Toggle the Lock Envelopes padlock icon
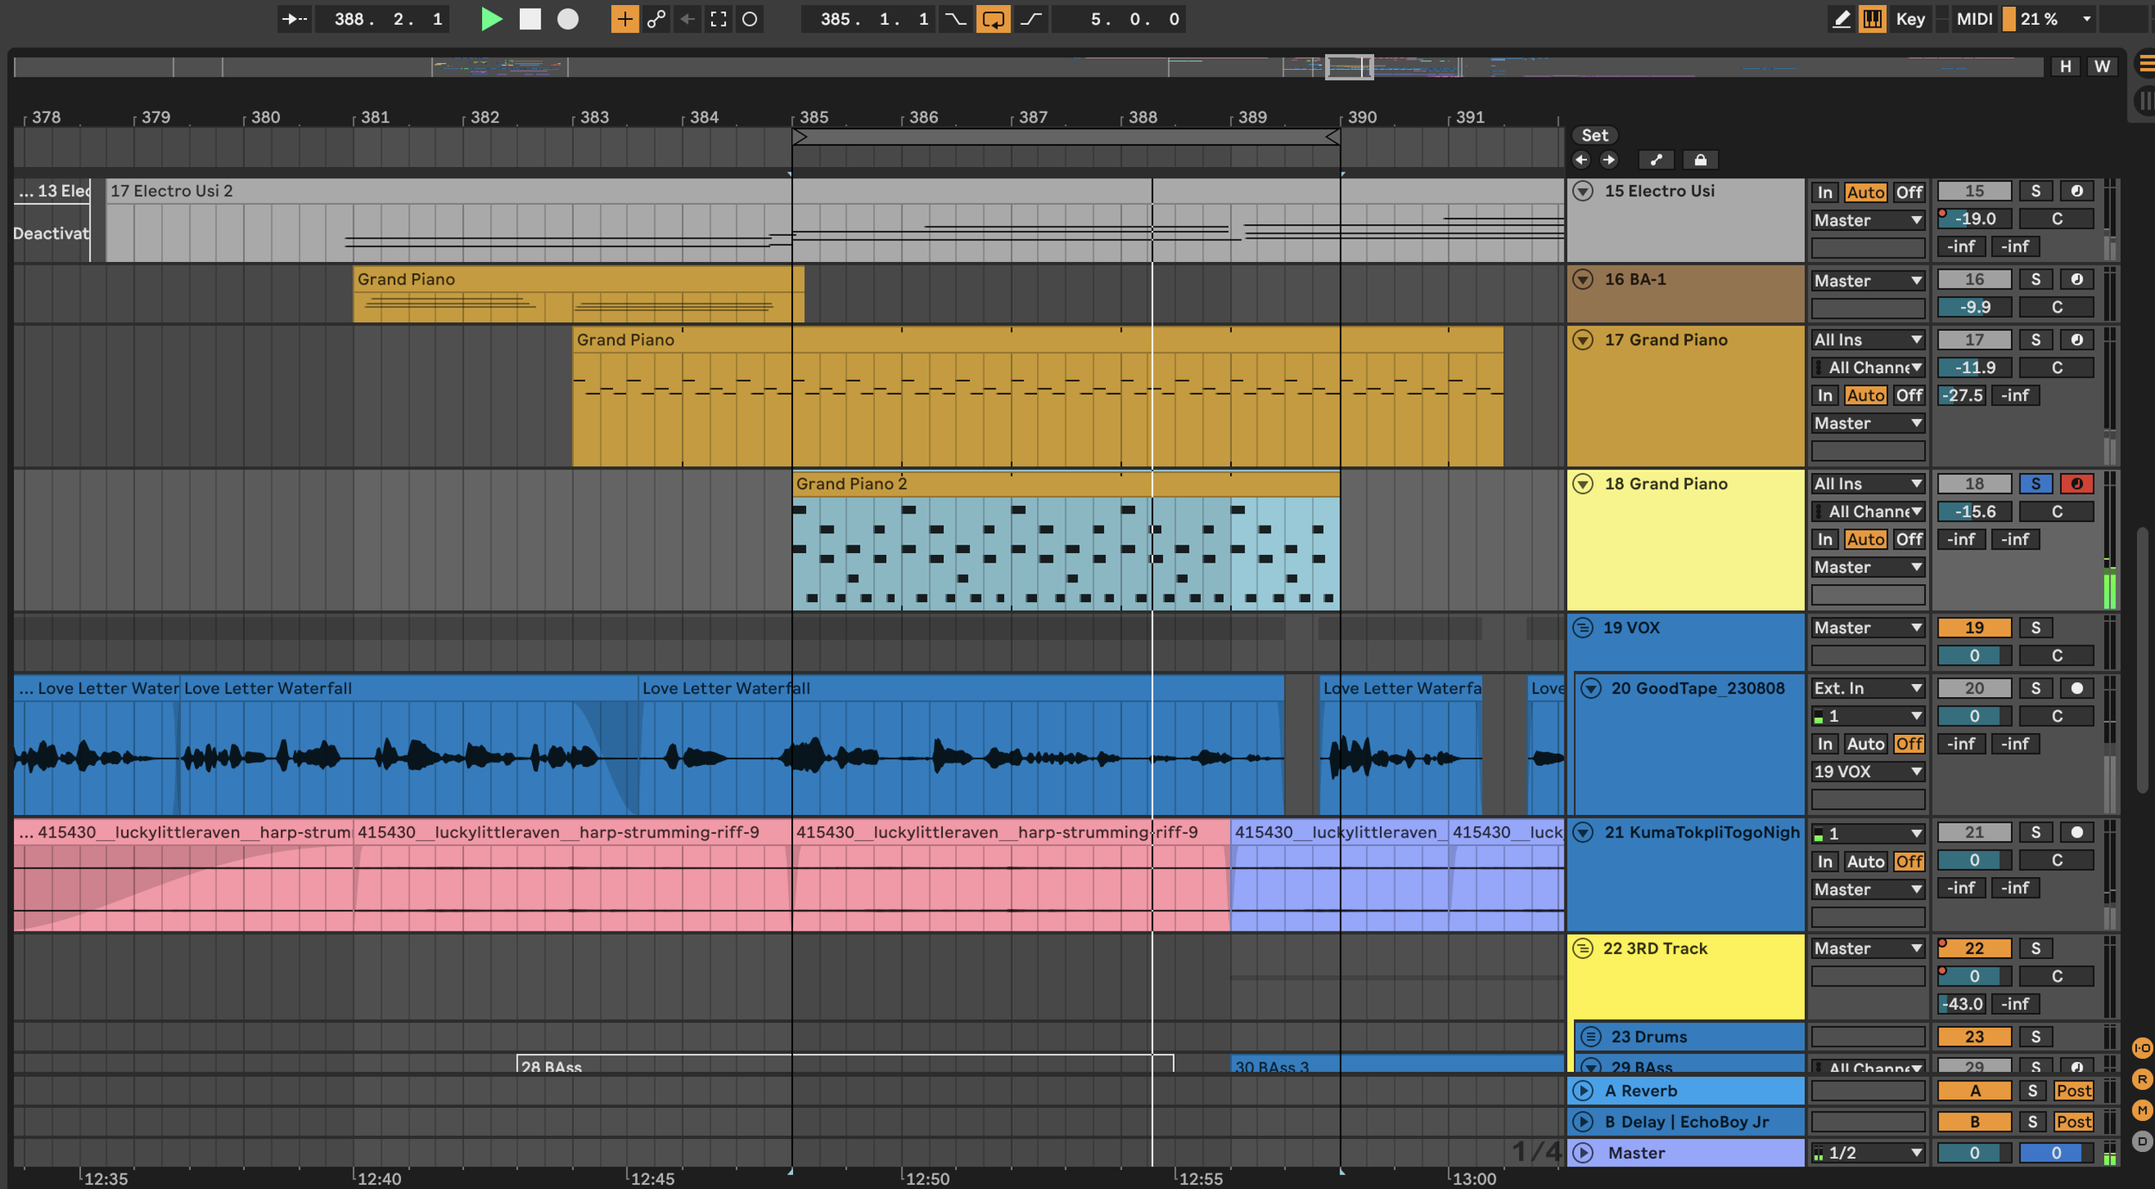The width and height of the screenshot is (2155, 1189). (x=1700, y=159)
